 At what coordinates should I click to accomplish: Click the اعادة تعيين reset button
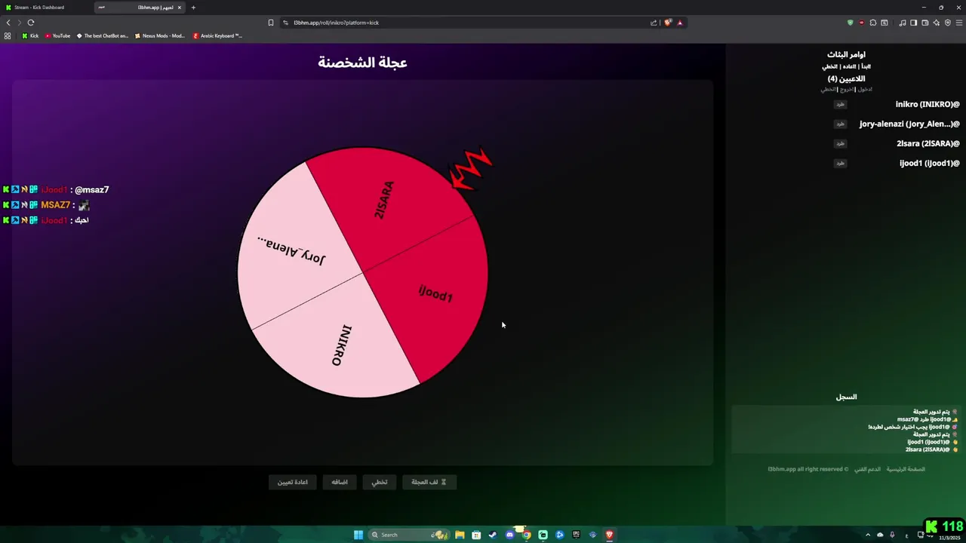pyautogui.click(x=293, y=482)
